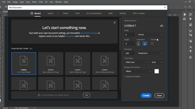195x109 pixels.
Task: Select portrait orientation
Action: [138, 44]
